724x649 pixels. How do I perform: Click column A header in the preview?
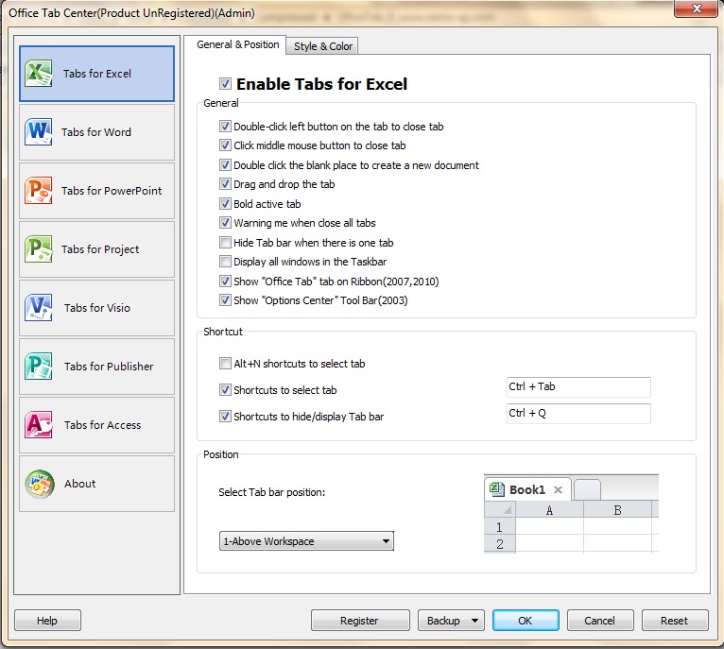[x=549, y=510]
